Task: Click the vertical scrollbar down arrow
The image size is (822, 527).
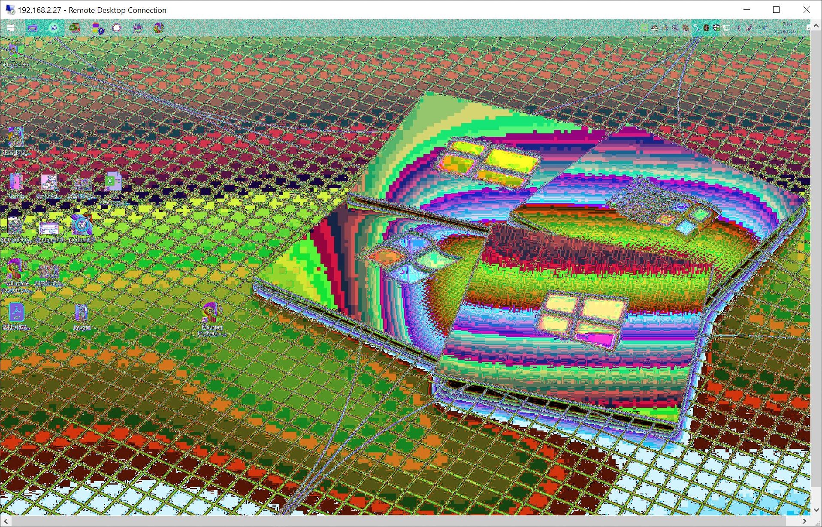Action: click(x=816, y=510)
